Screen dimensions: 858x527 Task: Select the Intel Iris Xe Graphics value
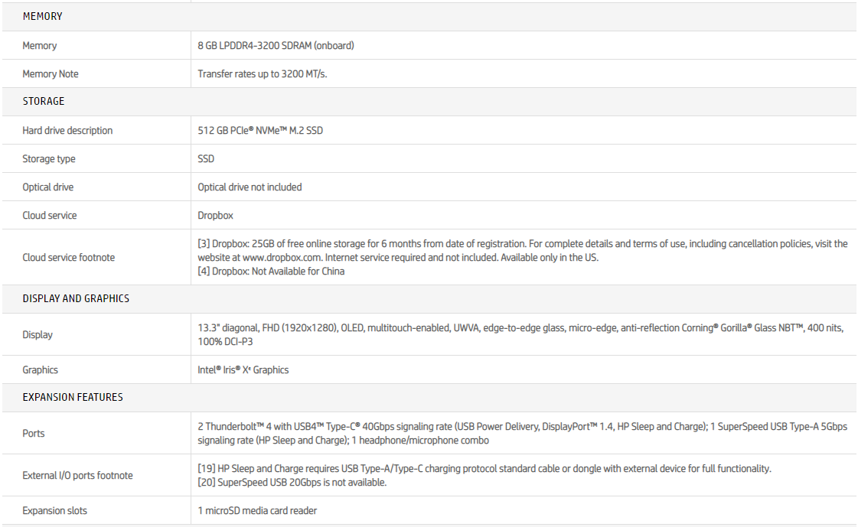(243, 370)
